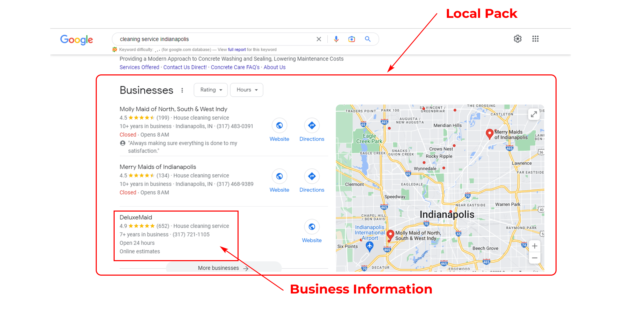The width and height of the screenshot is (621, 310).
Task: Expand the Rating filter dropdown
Action: click(210, 90)
